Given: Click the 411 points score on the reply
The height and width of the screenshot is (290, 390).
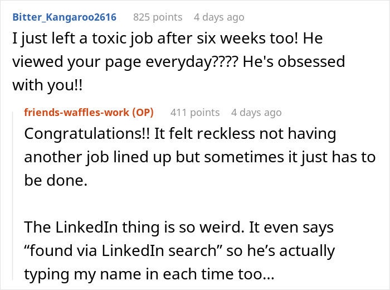Looking at the screenshot, I should [x=195, y=113].
